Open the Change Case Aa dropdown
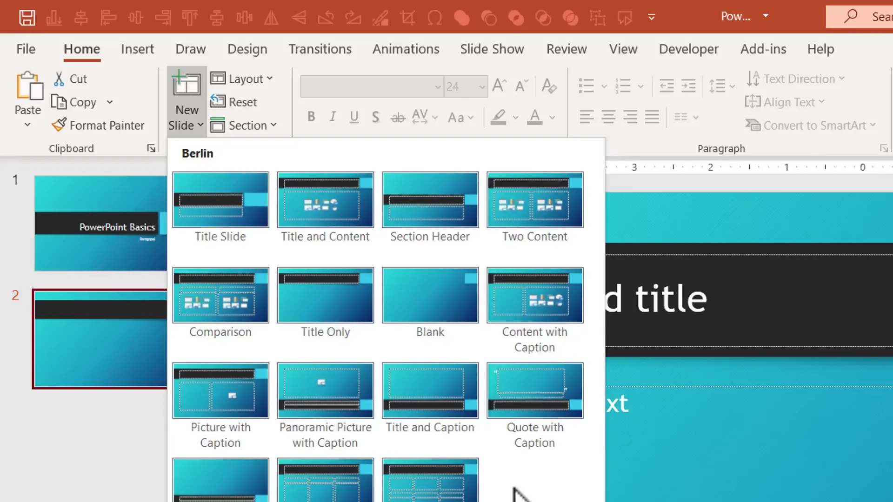 [460, 117]
